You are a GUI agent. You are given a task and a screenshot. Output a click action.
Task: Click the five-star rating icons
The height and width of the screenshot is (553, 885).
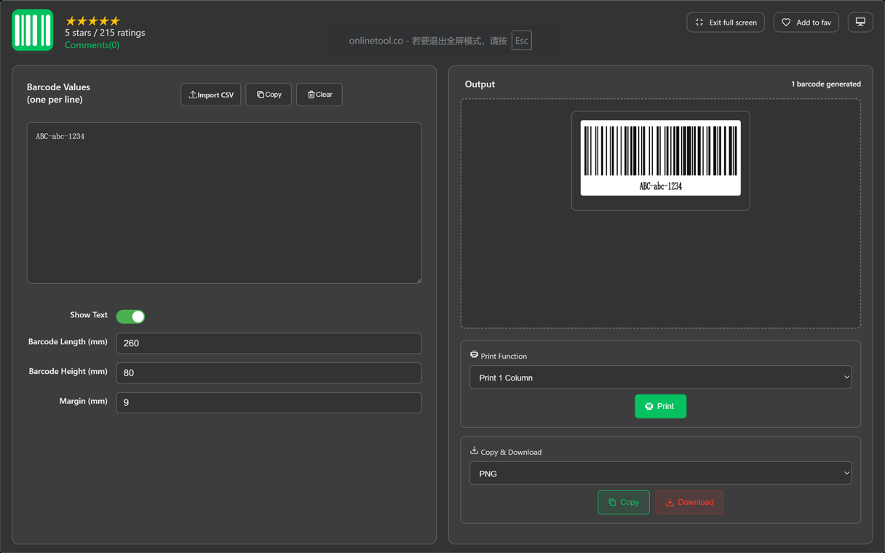92,21
